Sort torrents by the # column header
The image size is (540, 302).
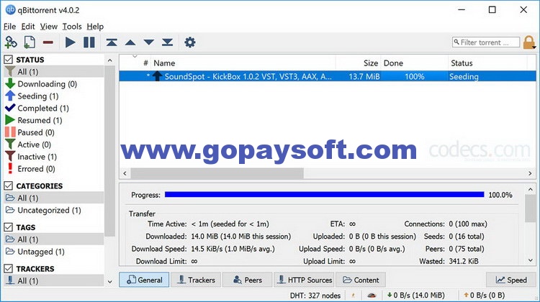pos(145,63)
